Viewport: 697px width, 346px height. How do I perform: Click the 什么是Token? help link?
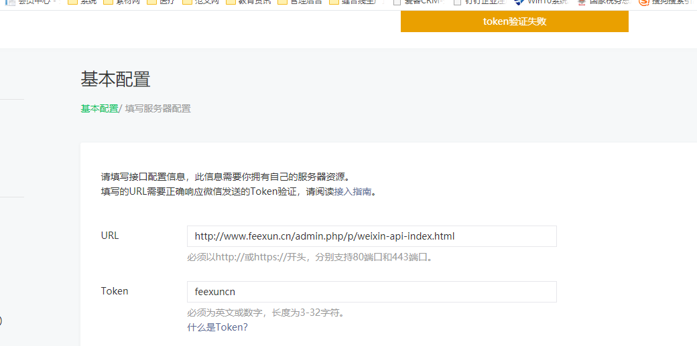217,327
